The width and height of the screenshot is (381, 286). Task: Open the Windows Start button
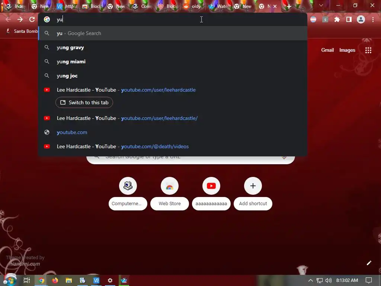(x=10, y=280)
